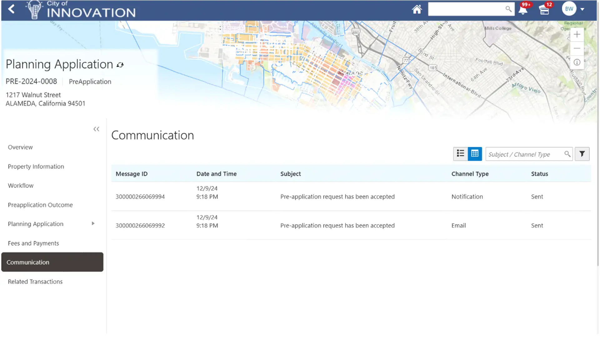Screen dimensions: 600x338
Task: Expand the Planning Application submenu
Action: pos(93,223)
